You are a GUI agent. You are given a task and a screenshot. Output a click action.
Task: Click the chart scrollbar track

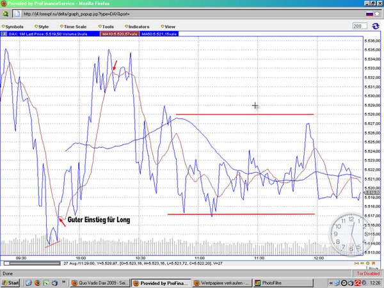coord(33,263)
